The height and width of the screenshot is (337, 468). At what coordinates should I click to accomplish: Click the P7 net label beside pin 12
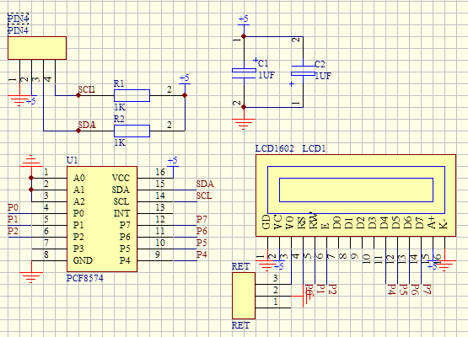pyautogui.click(x=202, y=219)
